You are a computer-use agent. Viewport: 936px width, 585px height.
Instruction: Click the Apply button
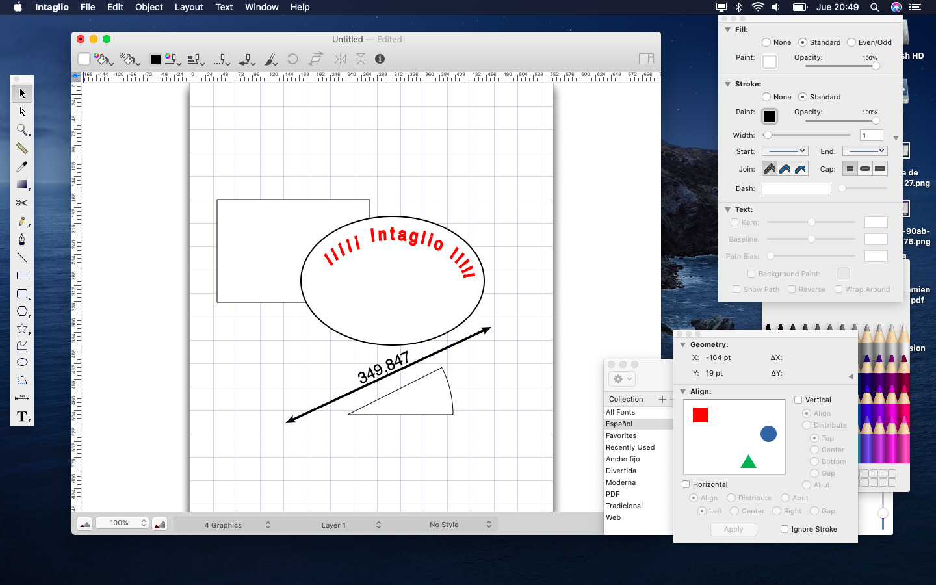pos(733,529)
